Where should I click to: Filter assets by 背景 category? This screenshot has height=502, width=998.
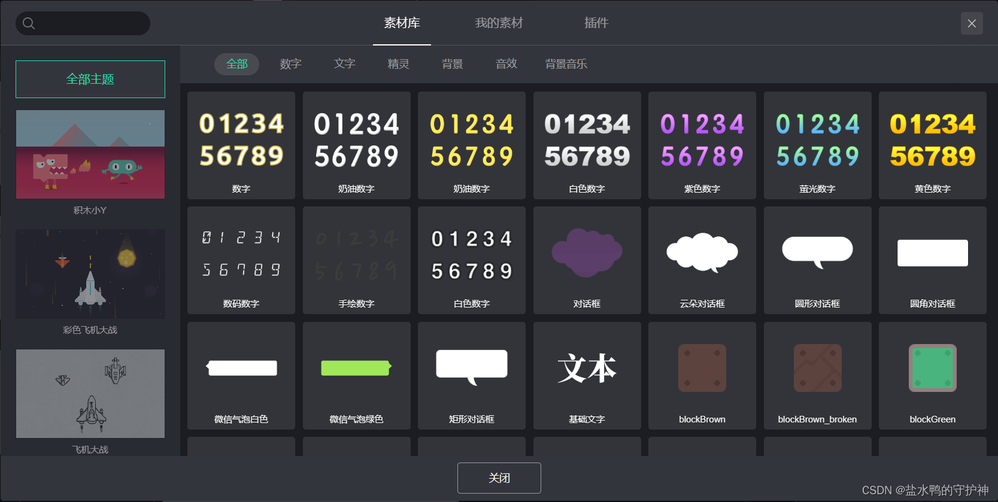[452, 64]
